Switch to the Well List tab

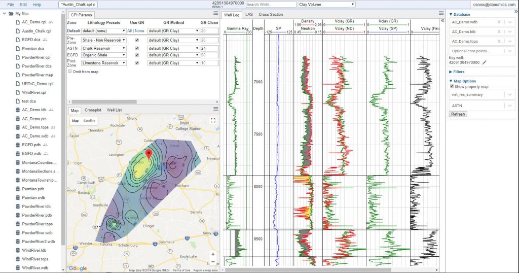pos(114,110)
